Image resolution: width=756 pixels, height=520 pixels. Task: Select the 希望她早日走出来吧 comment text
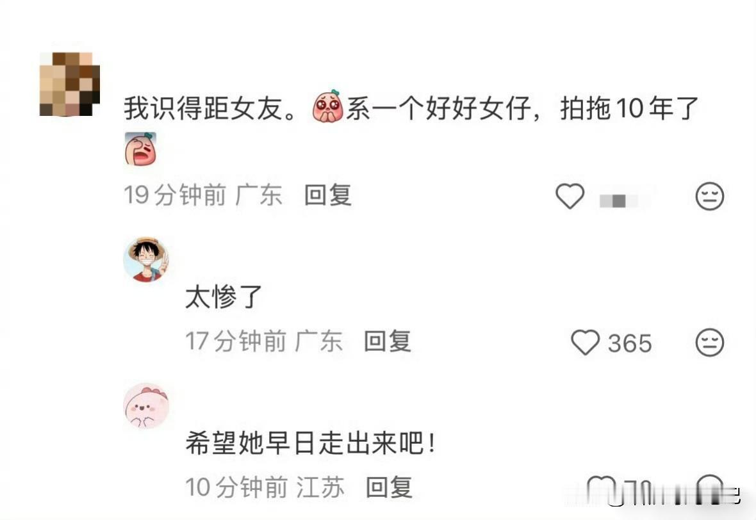coord(311,443)
